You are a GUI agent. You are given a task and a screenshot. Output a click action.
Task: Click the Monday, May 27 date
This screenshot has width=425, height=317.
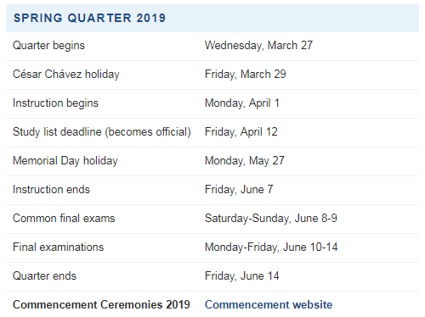point(245,161)
